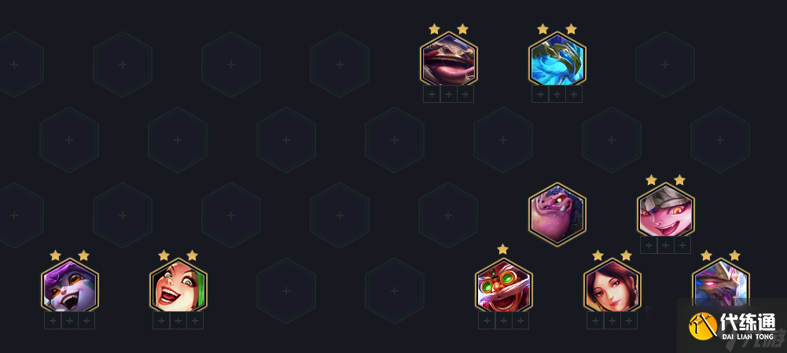Click the Dai Lian Tong watermark logo
The image size is (787, 353).
pyautogui.click(x=732, y=326)
